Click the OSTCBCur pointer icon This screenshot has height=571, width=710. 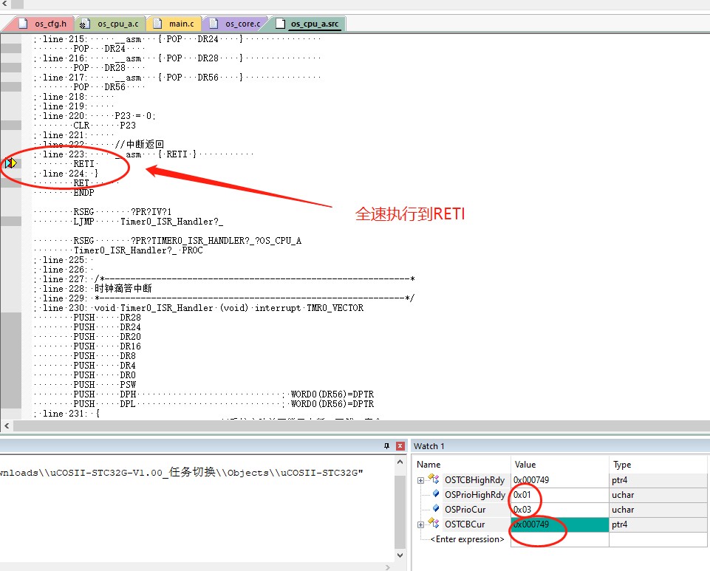(434, 523)
